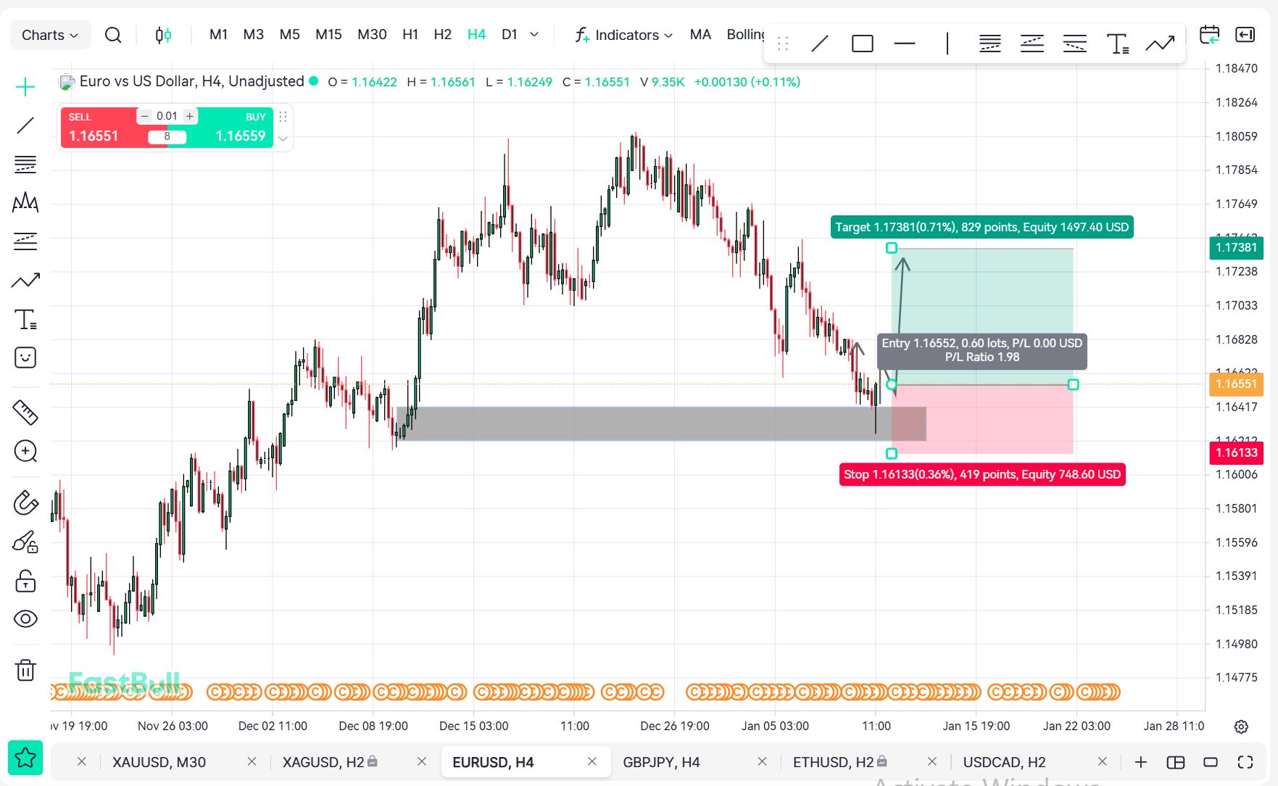Open the chart settings gear icon
This screenshot has width=1278, height=786.
click(x=1241, y=727)
